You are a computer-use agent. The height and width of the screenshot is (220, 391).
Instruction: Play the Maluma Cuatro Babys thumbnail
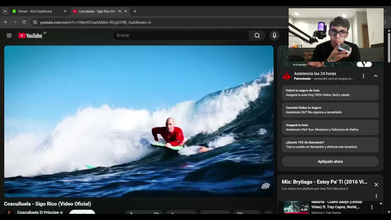pos(296,207)
